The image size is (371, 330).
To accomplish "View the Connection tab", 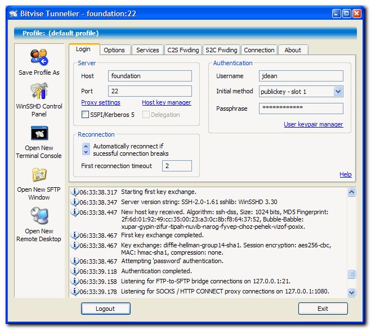I will 259,50.
